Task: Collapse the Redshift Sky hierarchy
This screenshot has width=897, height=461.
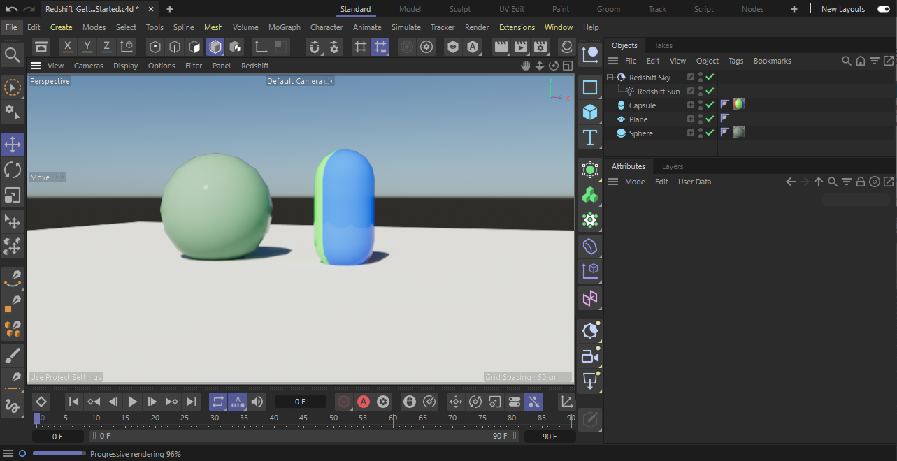Action: click(610, 78)
